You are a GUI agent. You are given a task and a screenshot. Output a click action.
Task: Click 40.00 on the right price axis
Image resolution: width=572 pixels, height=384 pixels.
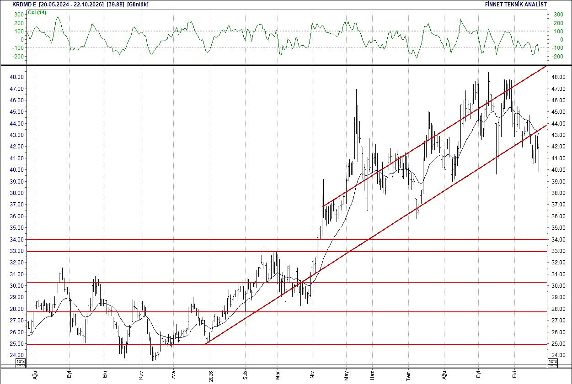point(558,170)
